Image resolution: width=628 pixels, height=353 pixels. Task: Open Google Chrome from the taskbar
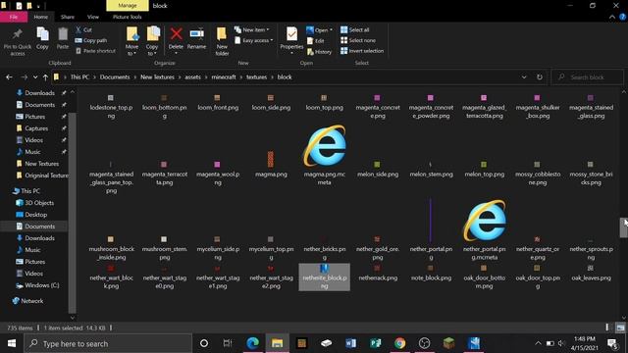pos(399,343)
